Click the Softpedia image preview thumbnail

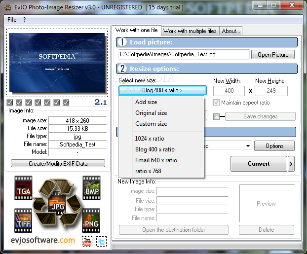tap(57, 63)
